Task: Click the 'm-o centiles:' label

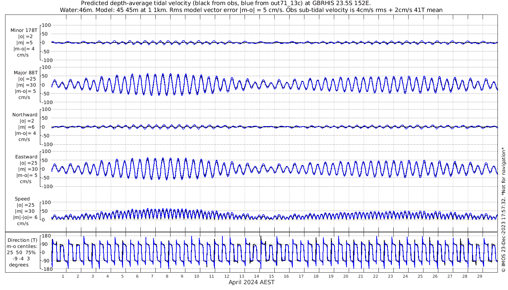Action: (x=22, y=246)
